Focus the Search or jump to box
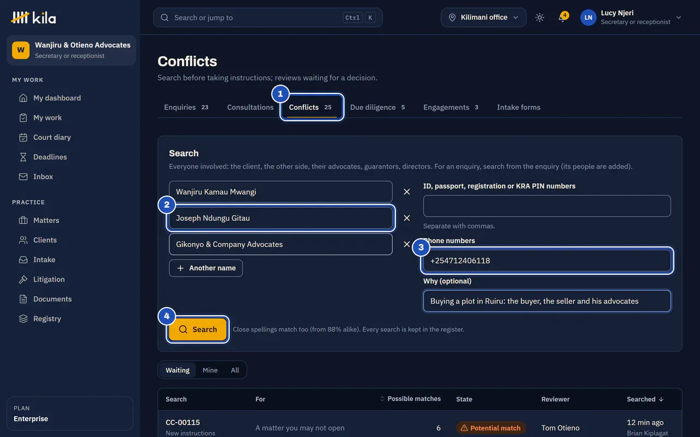 pyautogui.click(x=268, y=17)
